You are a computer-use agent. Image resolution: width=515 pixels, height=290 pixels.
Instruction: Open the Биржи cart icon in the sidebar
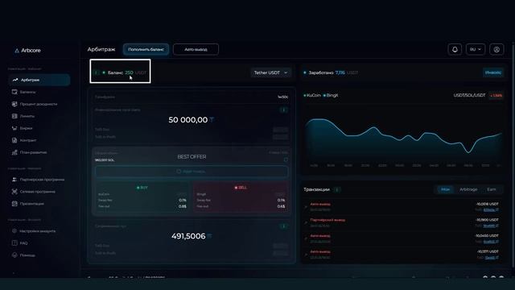(14, 128)
